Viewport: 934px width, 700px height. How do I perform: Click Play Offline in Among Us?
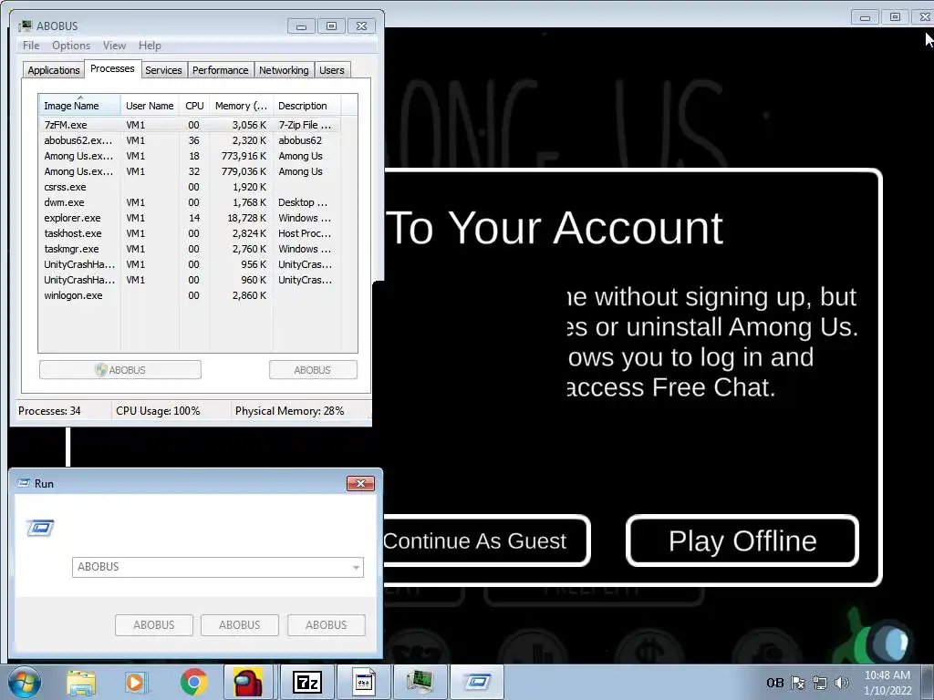pyautogui.click(x=742, y=540)
